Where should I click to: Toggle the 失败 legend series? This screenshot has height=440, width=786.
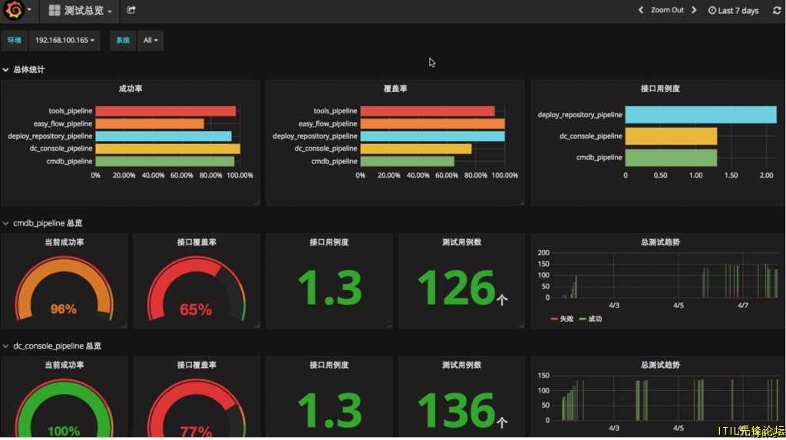pyautogui.click(x=561, y=319)
